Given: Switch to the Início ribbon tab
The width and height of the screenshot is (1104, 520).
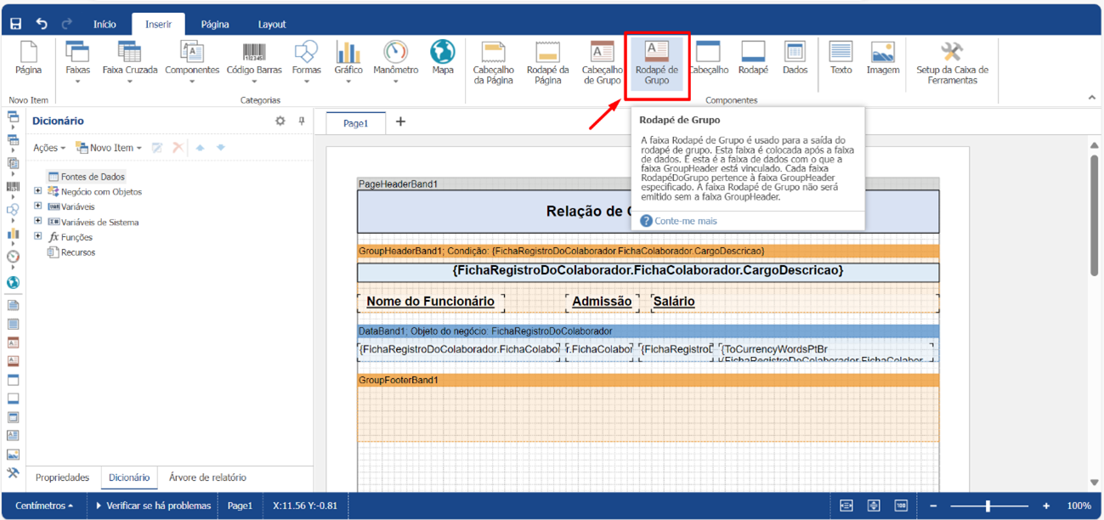Looking at the screenshot, I should (105, 25).
